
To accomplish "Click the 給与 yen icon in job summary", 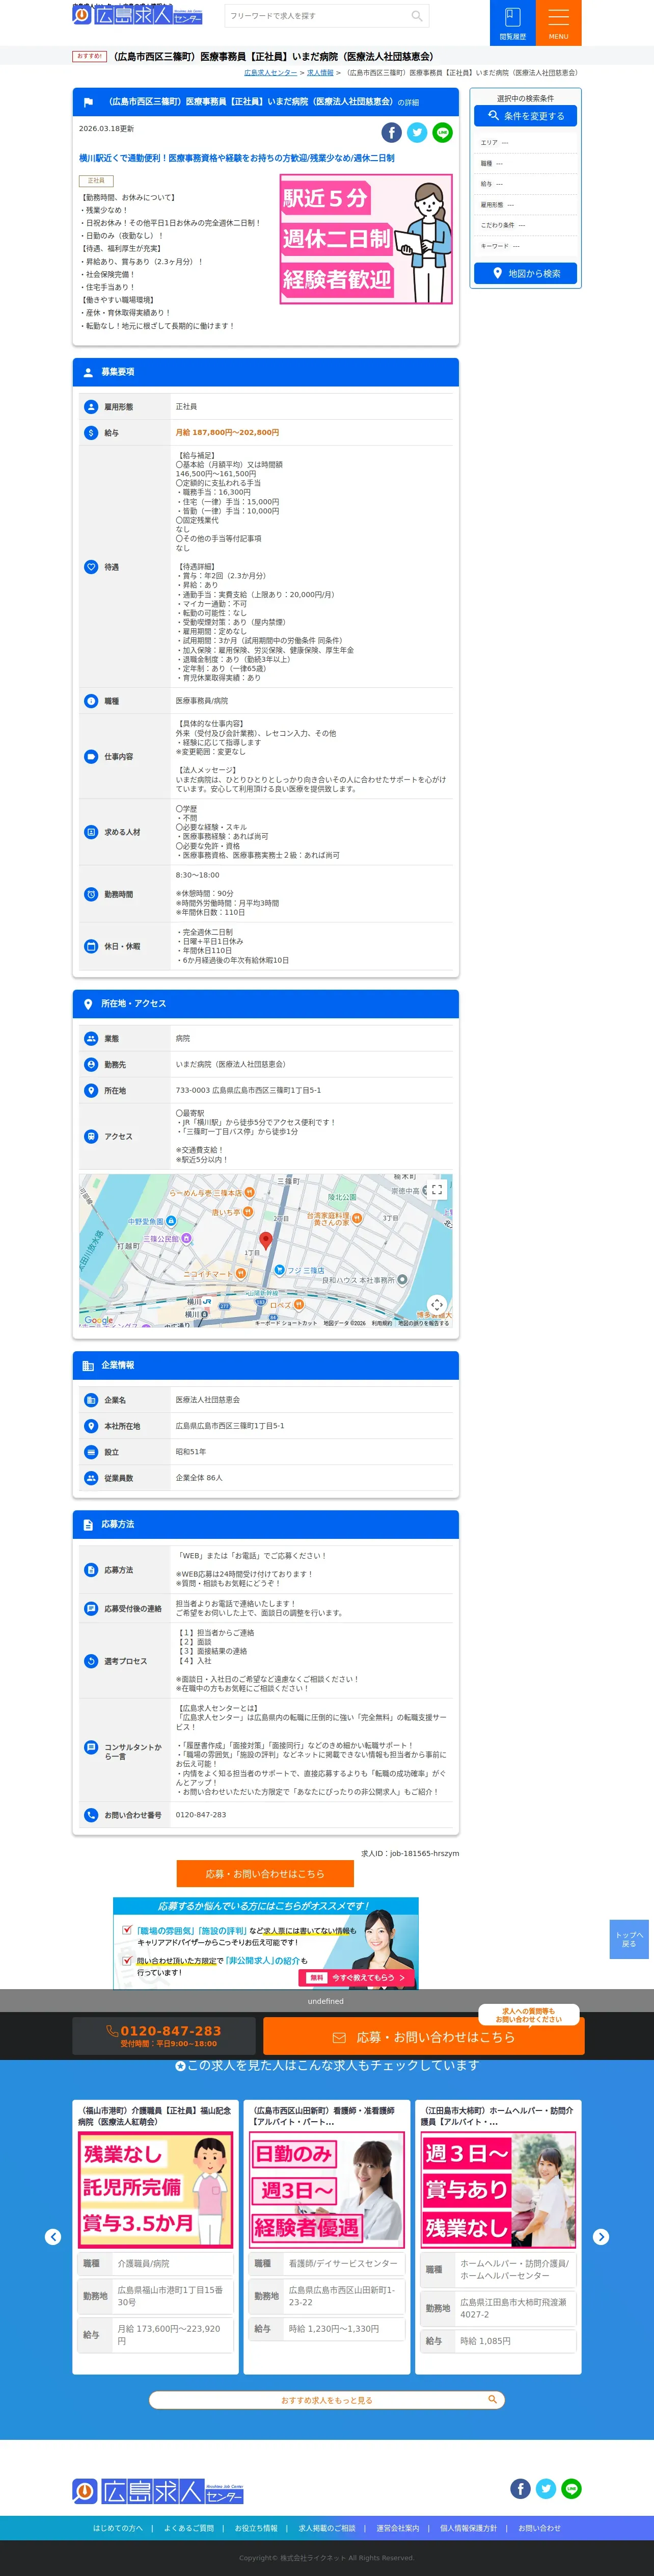I will coord(91,433).
